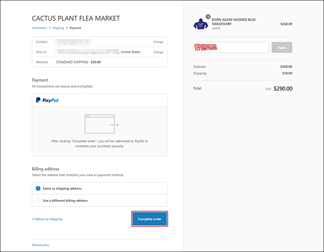
Task: Go back via Return to shipping link
Action: [x=47, y=219]
